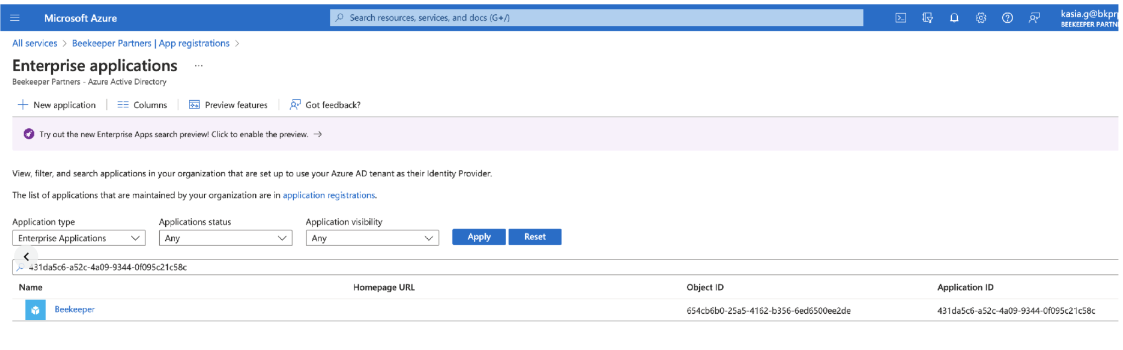
Task: Open the application registrations link
Action: [x=329, y=195]
